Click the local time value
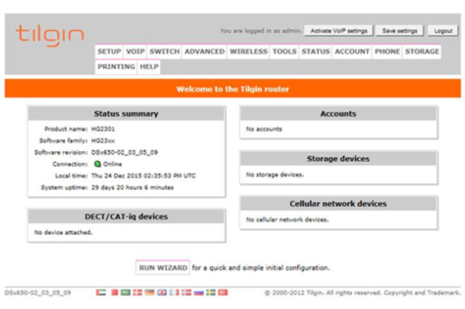Screen dimensions: 465x309 144,176
